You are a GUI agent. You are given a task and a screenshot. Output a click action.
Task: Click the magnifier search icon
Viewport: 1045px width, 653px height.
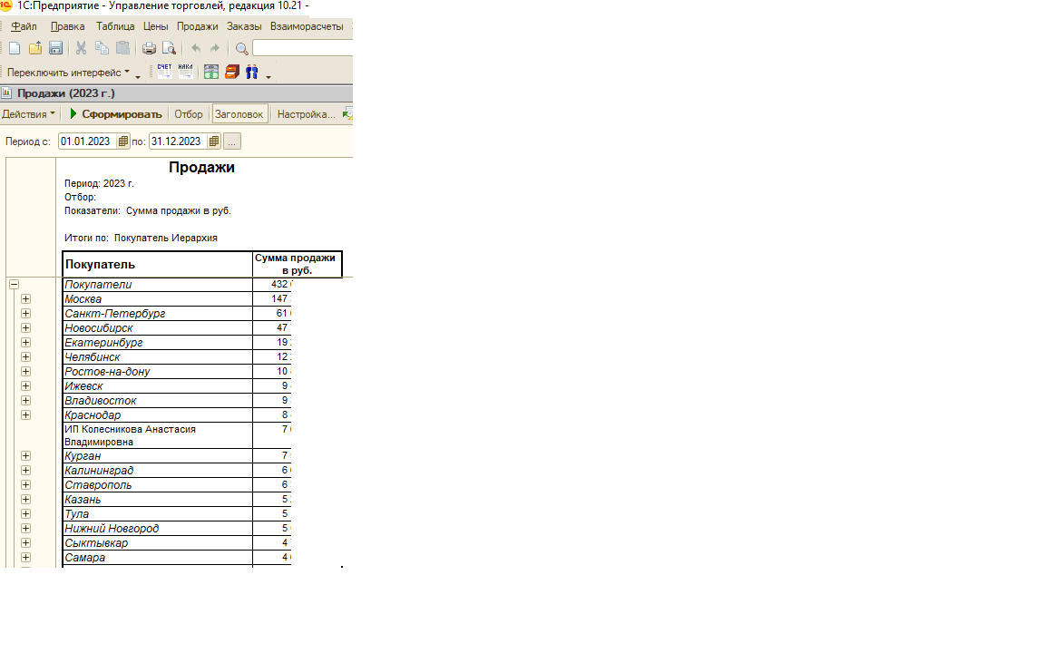[x=242, y=48]
